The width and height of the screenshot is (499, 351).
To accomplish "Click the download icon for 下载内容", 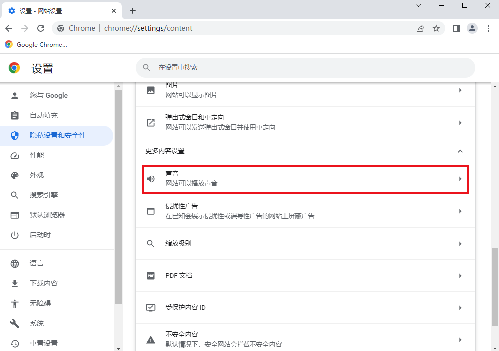I will (x=15, y=283).
